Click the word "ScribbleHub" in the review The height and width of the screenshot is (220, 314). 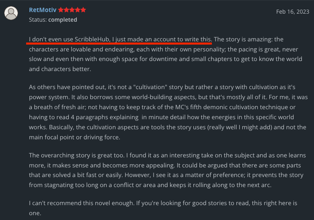click(91, 39)
